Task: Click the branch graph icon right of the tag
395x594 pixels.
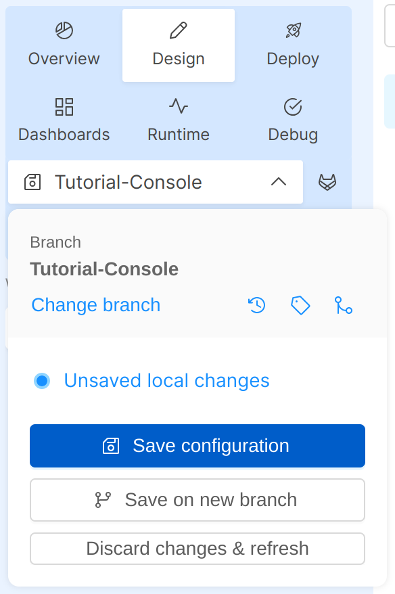Action: pyautogui.click(x=344, y=305)
